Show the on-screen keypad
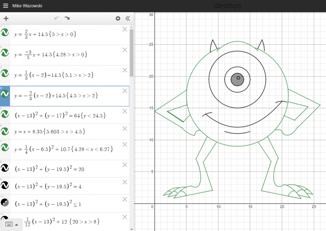This screenshot has height=231, width=326. [12, 224]
